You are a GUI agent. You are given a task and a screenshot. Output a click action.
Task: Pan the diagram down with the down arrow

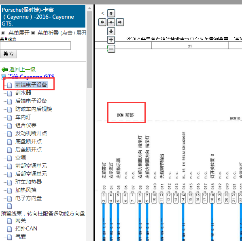(111, 31)
